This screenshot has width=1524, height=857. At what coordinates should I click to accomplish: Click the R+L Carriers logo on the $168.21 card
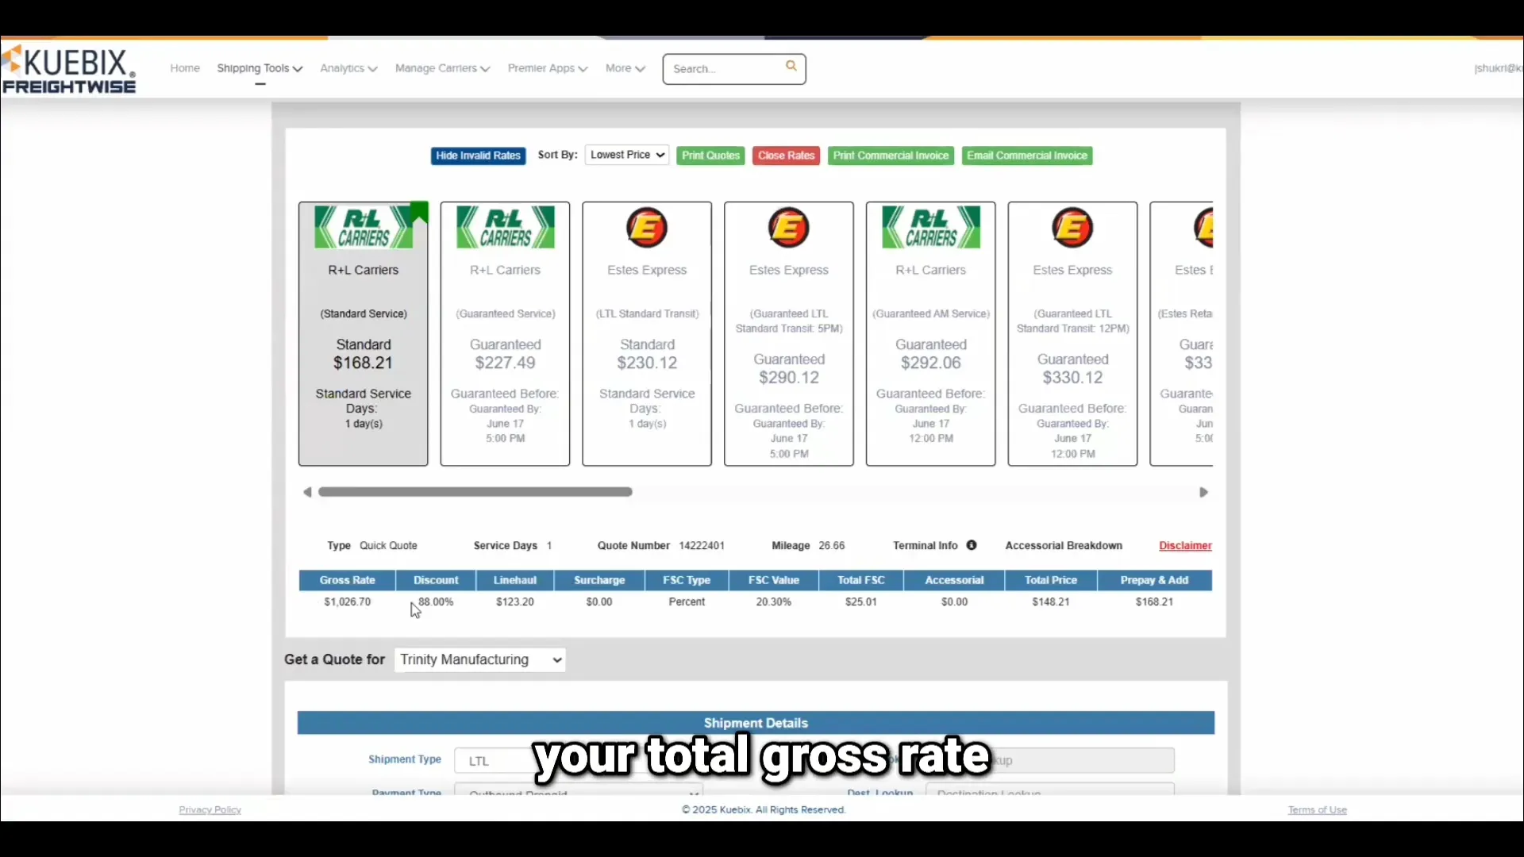coord(364,227)
